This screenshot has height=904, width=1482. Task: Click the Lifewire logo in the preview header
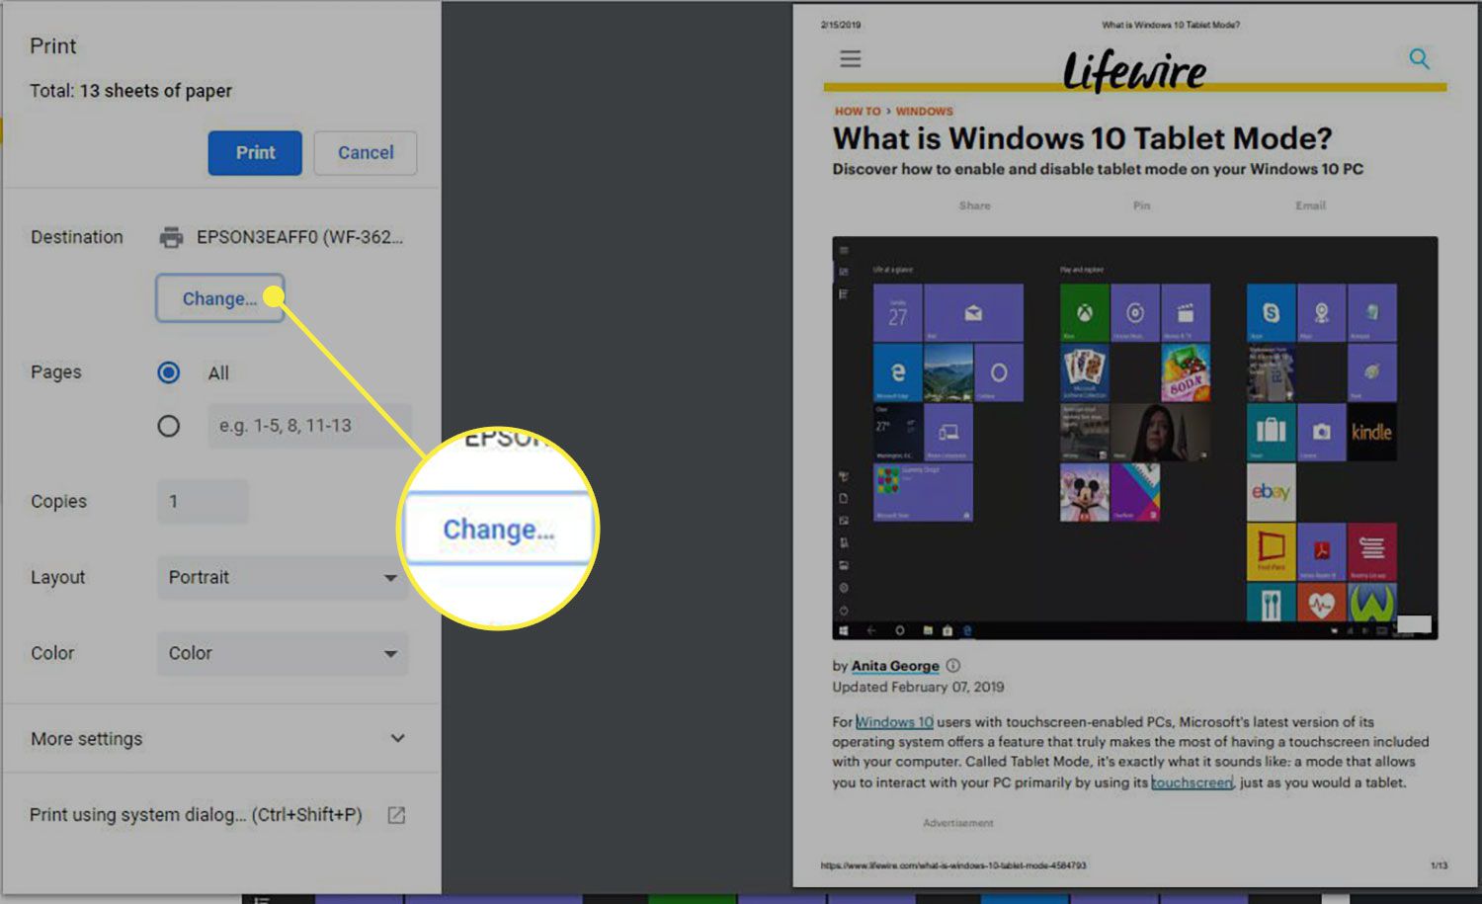(1134, 70)
